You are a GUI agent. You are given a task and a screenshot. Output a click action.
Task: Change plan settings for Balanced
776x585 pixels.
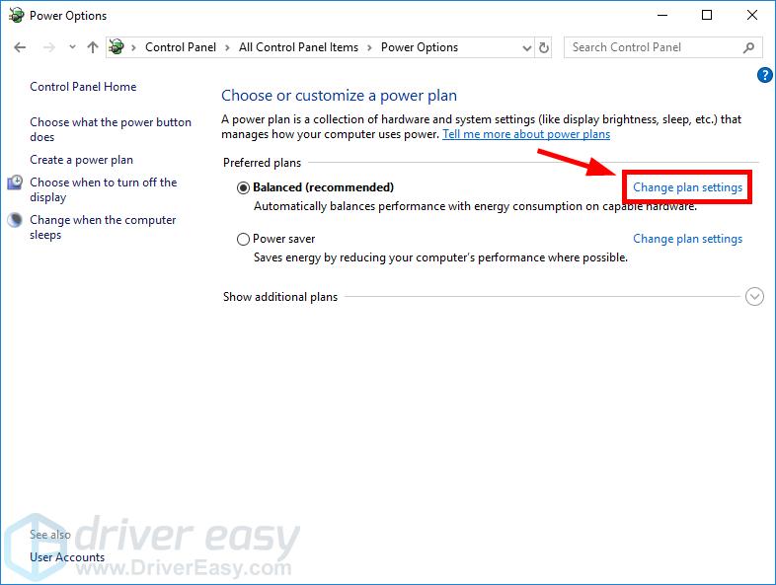[687, 187]
